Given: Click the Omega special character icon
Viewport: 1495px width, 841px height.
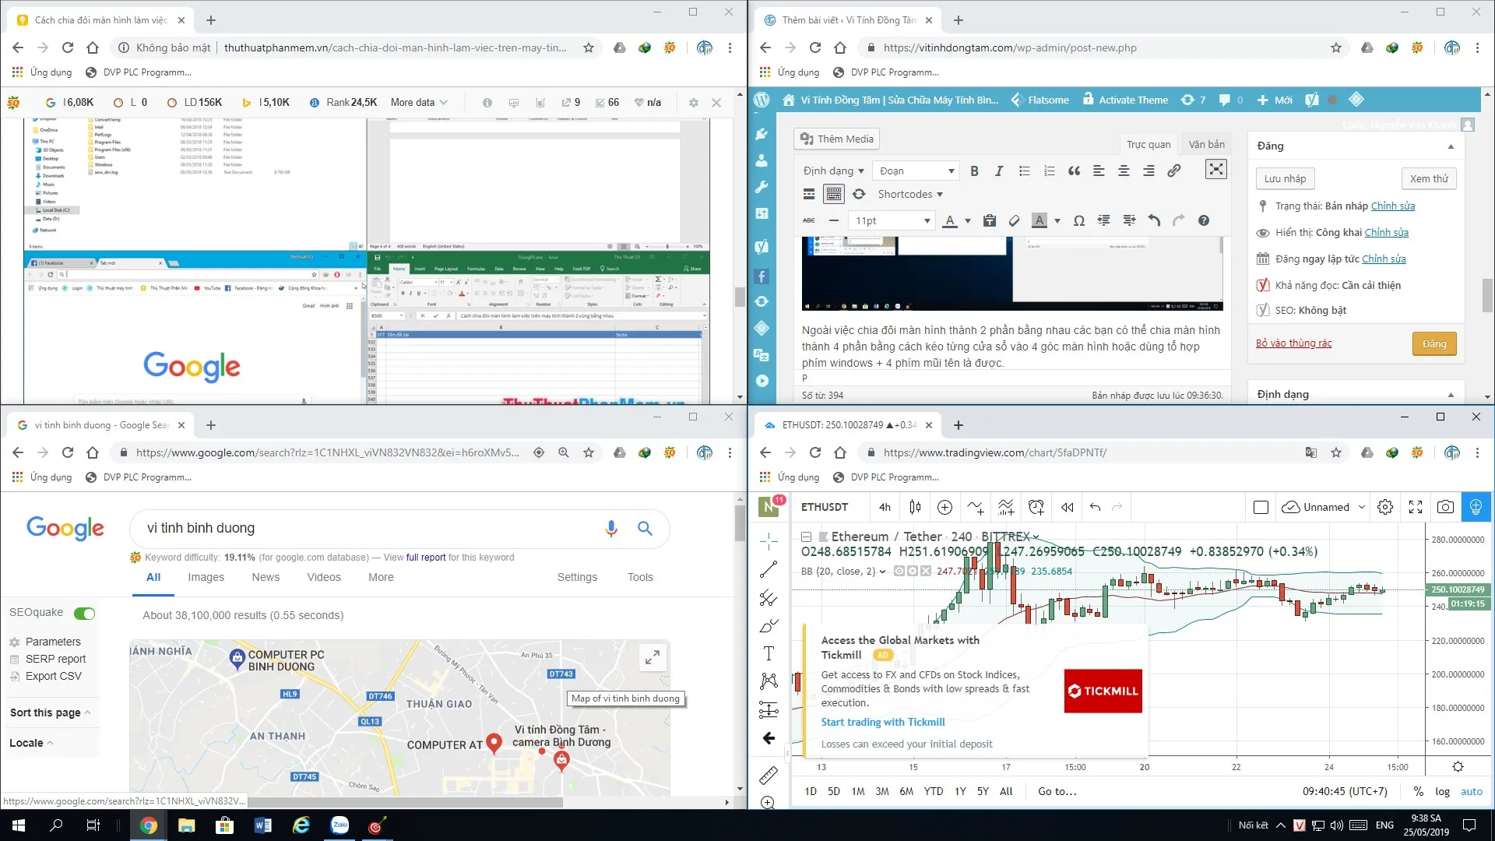Looking at the screenshot, I should point(1078,221).
